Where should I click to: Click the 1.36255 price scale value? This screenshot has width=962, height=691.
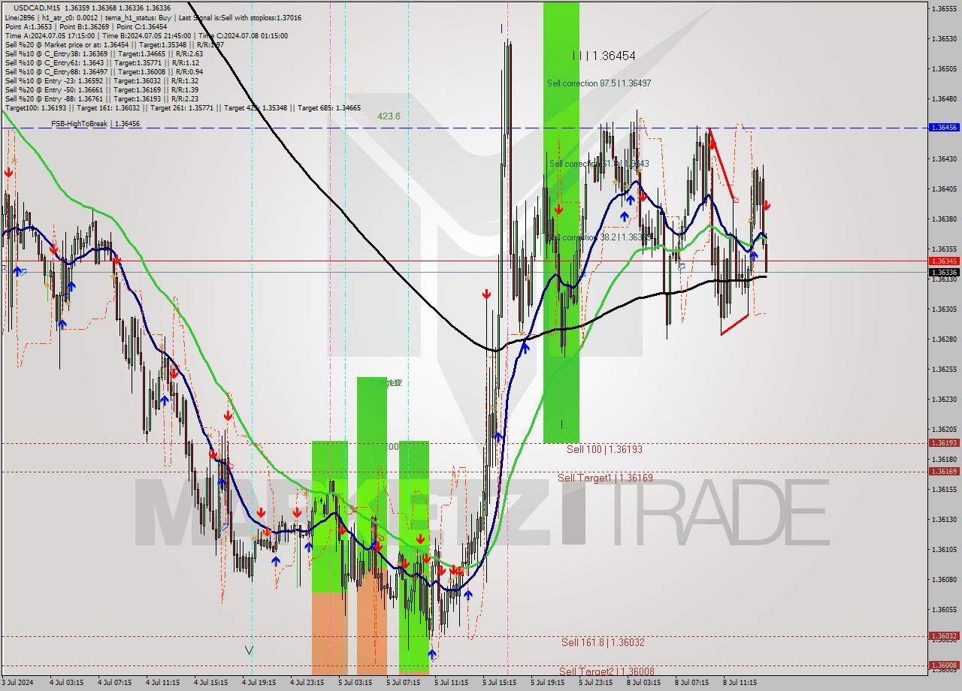944,369
